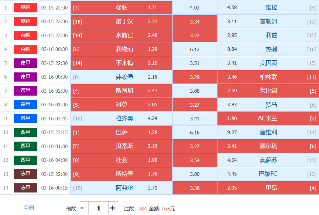
Task: Toggle 曼联 home win odds 1.71
Action: coord(122,8)
